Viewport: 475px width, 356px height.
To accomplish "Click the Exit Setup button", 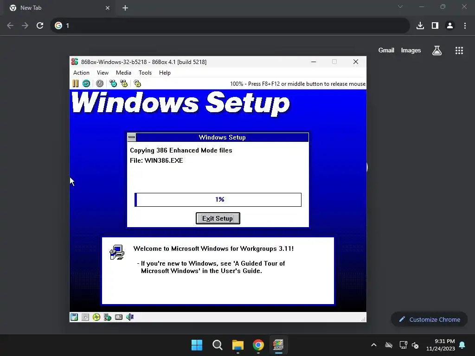I will pos(218,218).
